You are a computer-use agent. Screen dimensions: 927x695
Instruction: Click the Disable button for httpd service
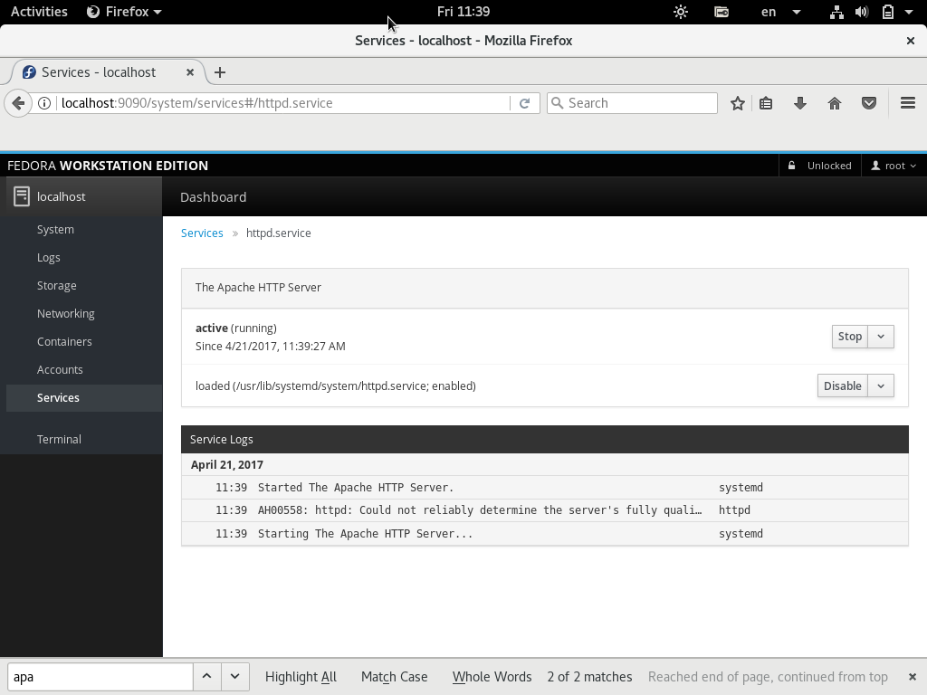(x=843, y=386)
